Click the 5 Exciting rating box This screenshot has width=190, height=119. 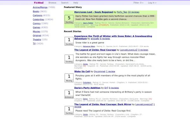pyautogui.click(x=69, y=19)
